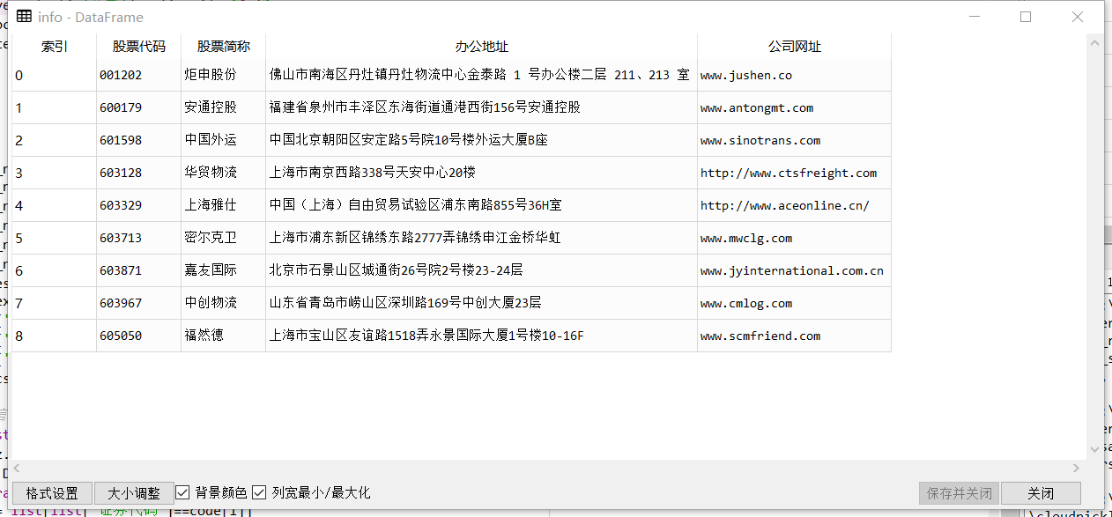Click the horizontal scrollbar track
The image size is (1112, 517).
[547, 469]
